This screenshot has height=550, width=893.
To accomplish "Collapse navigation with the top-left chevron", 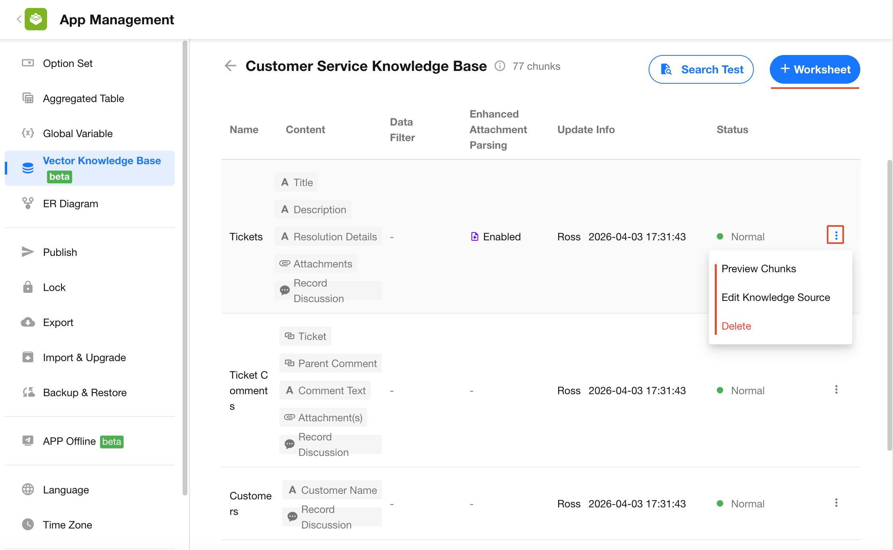I will [19, 19].
